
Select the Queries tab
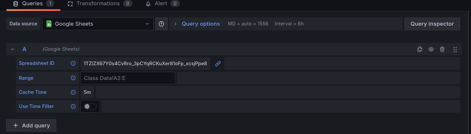[x=33, y=4]
